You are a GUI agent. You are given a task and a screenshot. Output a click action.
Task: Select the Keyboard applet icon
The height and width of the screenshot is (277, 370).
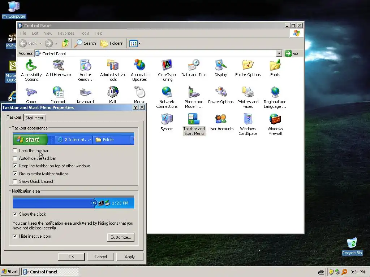coord(85,95)
